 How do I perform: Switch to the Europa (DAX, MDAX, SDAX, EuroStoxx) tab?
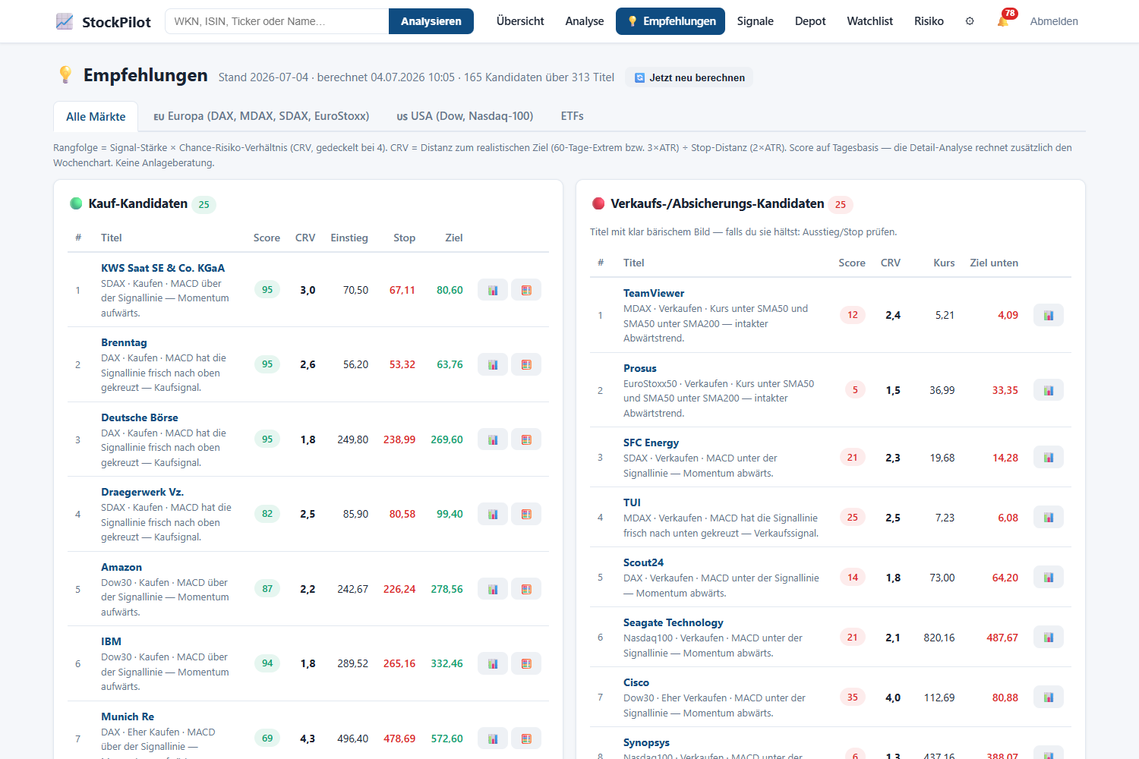(x=261, y=116)
